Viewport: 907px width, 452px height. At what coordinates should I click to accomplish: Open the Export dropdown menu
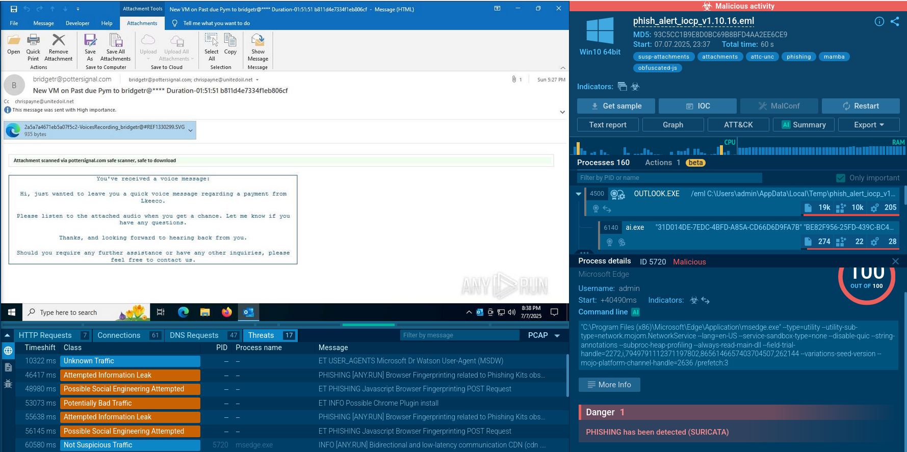click(x=869, y=125)
